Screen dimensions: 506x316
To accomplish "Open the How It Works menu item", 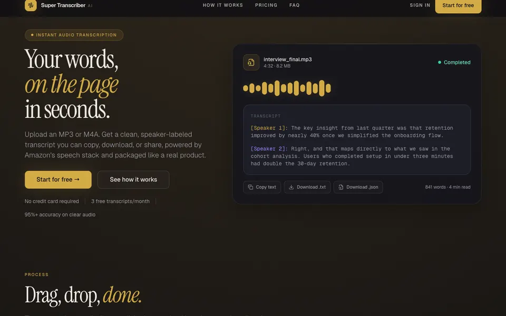I will point(222,5).
